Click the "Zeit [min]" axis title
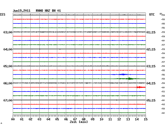The height and width of the screenshot is (126, 166). tap(79, 122)
